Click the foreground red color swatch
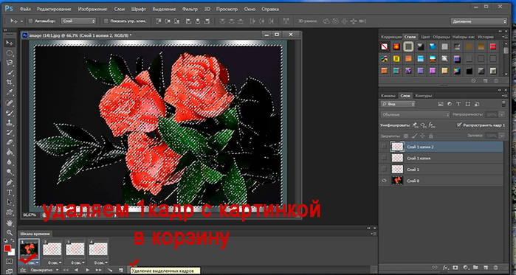Image resolution: width=516 pixels, height=275 pixels. (x=7, y=248)
